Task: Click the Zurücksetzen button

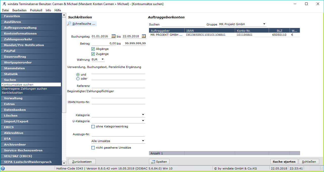Action: click(82, 162)
